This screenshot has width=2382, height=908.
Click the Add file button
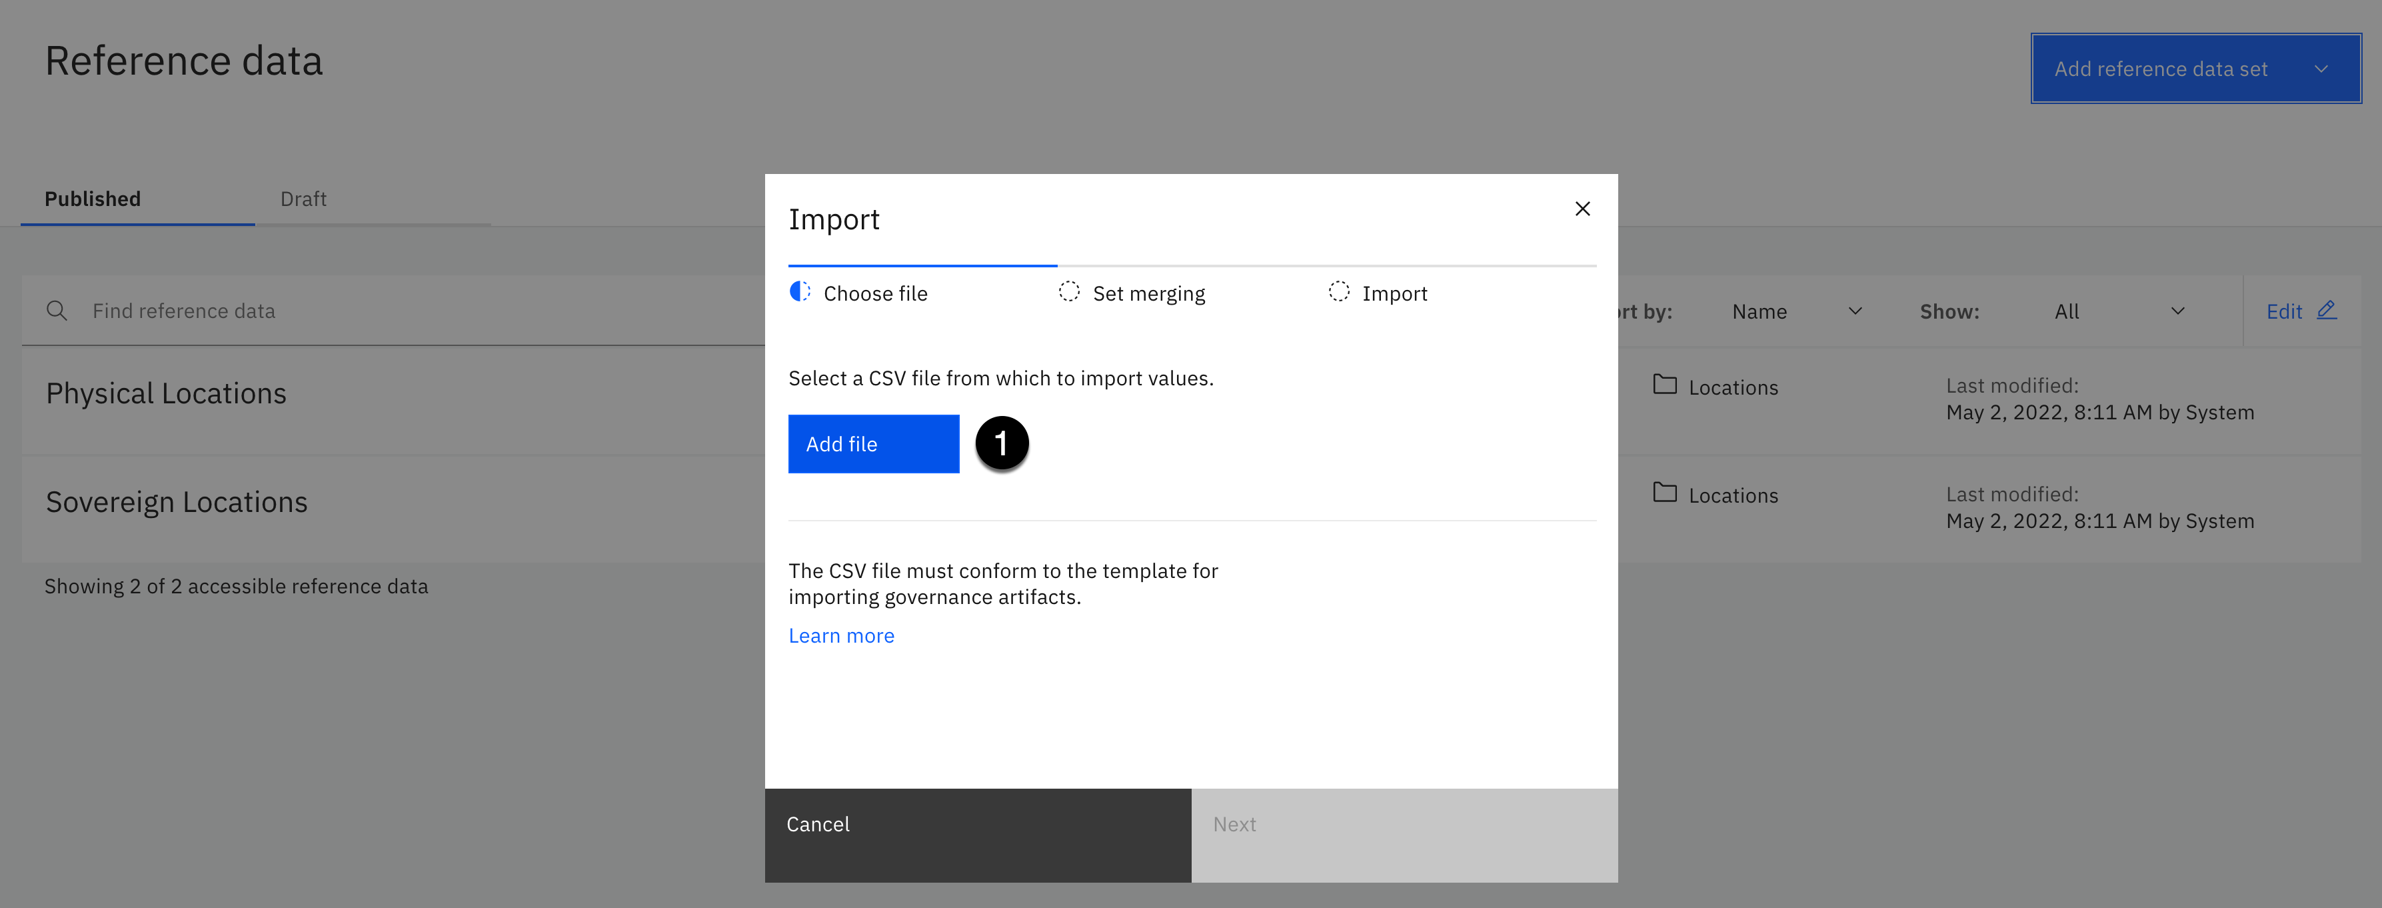coord(873,444)
